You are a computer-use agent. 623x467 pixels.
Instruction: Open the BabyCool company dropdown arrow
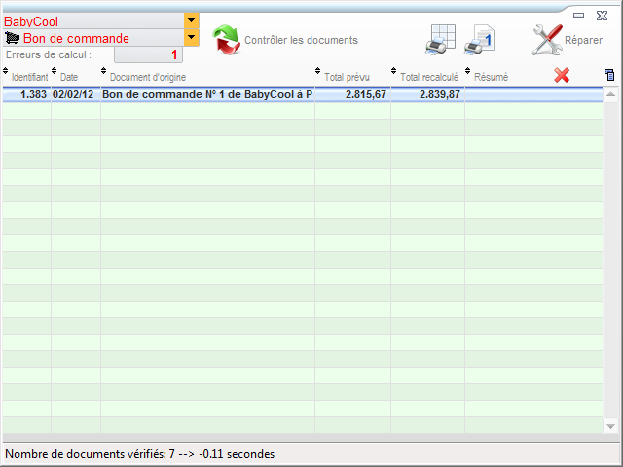pyautogui.click(x=191, y=20)
